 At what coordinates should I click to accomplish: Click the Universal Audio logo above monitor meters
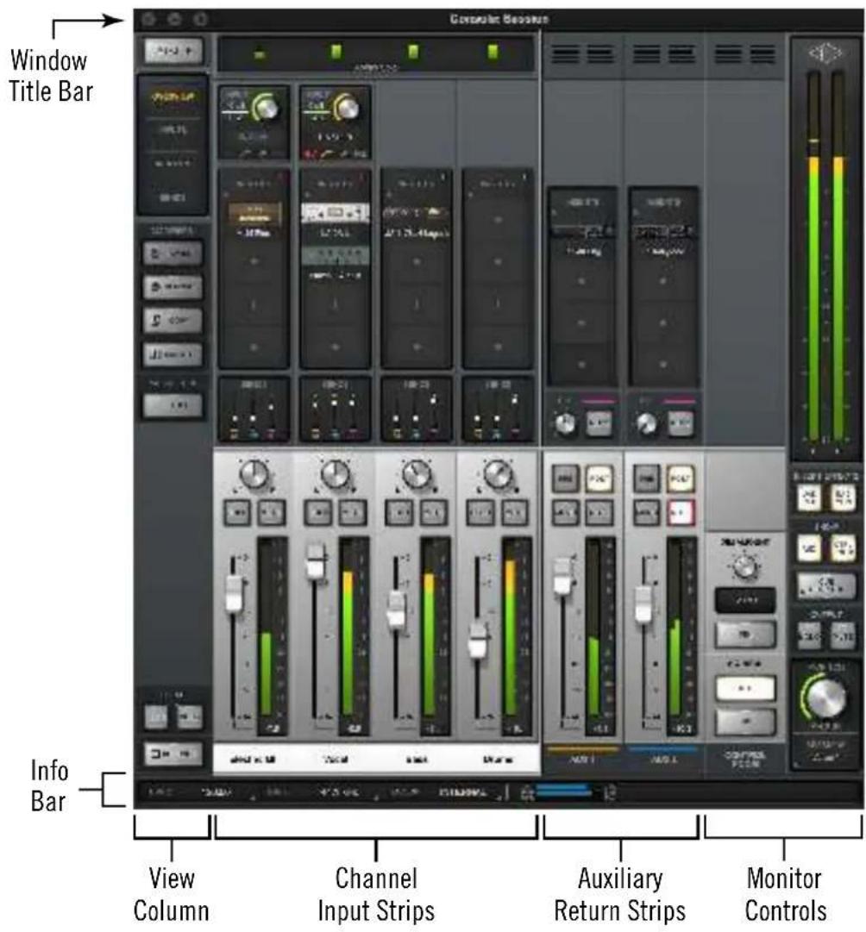[x=825, y=54]
